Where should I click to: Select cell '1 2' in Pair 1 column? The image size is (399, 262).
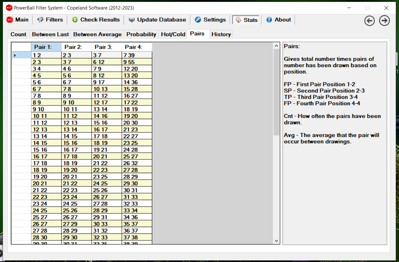coord(46,55)
